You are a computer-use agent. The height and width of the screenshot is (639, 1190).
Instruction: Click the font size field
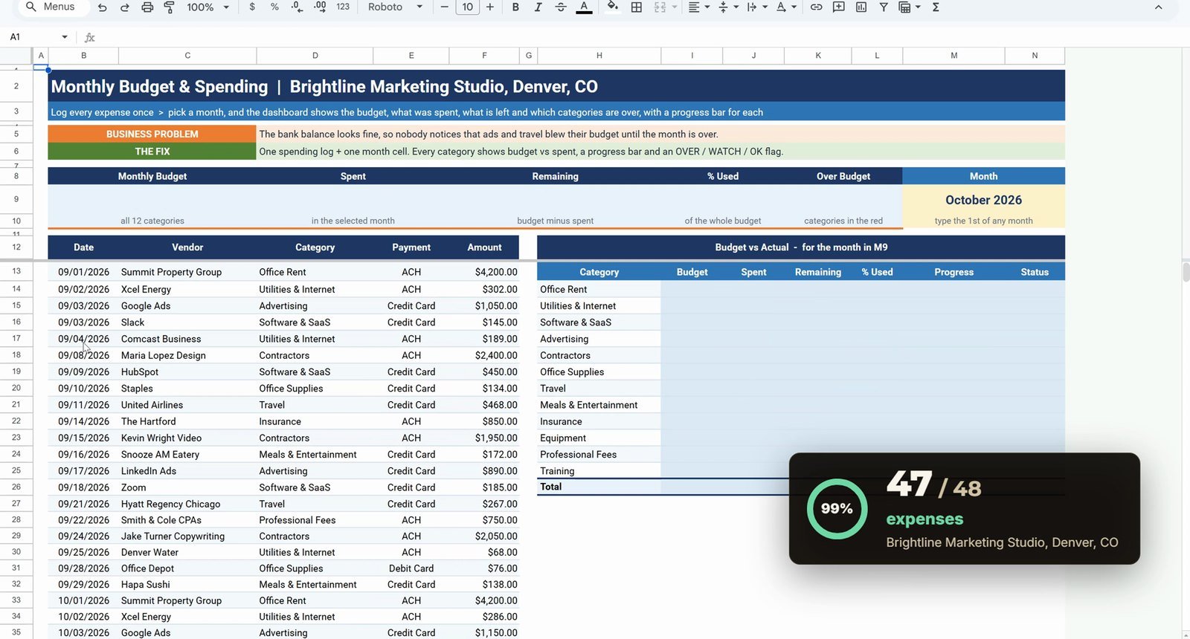pos(467,7)
